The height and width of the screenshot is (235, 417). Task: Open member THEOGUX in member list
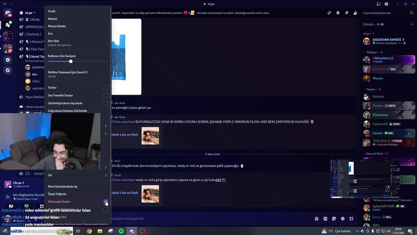389,143
